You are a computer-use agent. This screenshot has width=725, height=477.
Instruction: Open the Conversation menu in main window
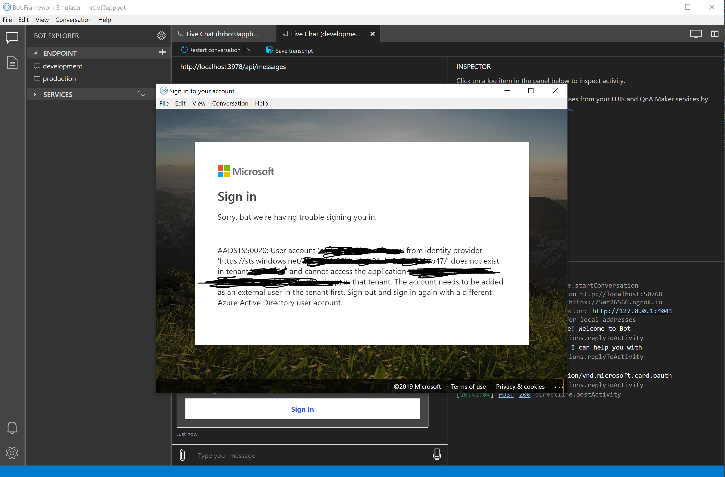pyautogui.click(x=73, y=20)
